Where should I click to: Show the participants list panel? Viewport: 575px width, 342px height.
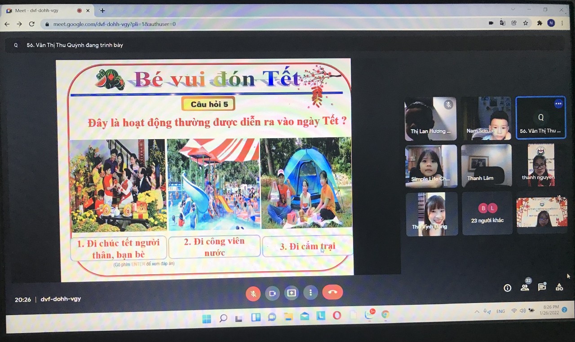pos(525,288)
